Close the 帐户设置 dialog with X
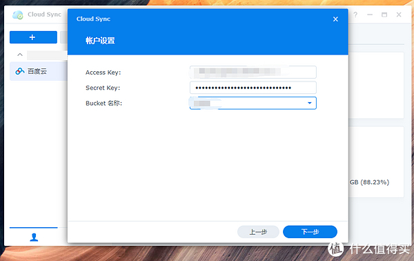 [x=335, y=19]
